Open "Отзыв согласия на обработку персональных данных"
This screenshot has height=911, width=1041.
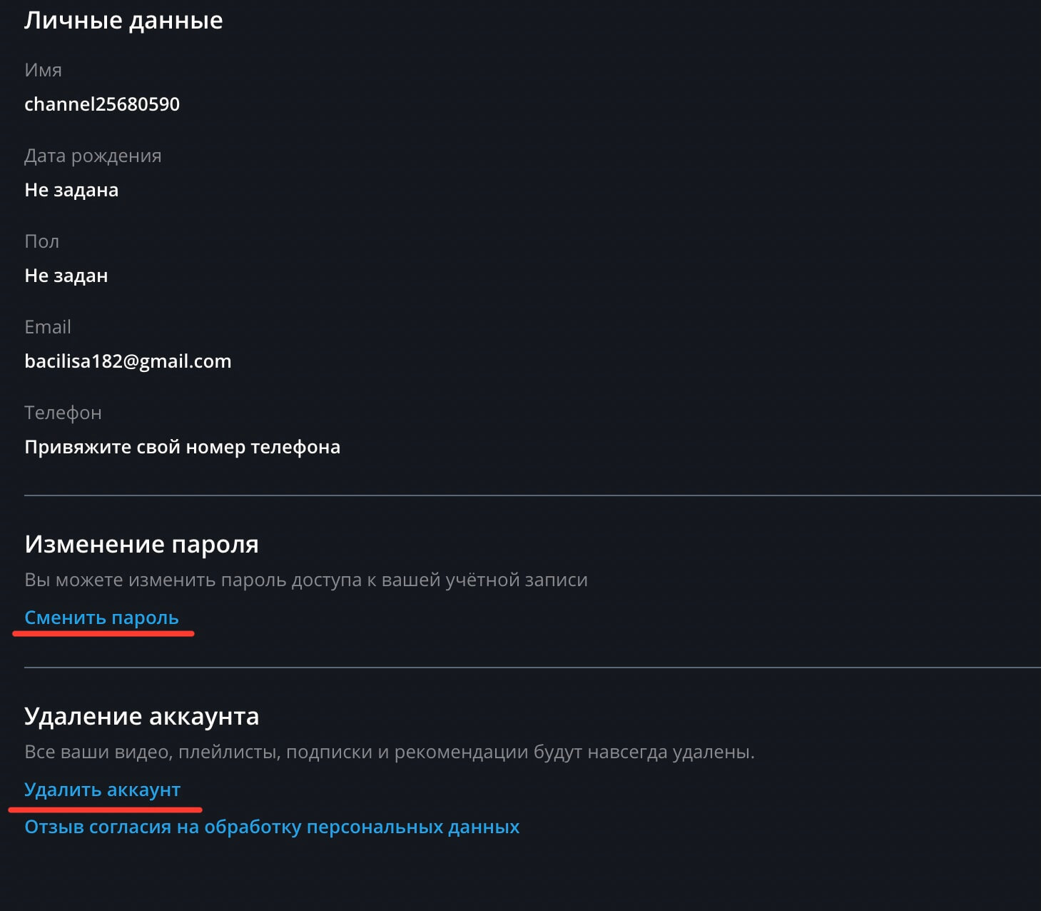[272, 827]
